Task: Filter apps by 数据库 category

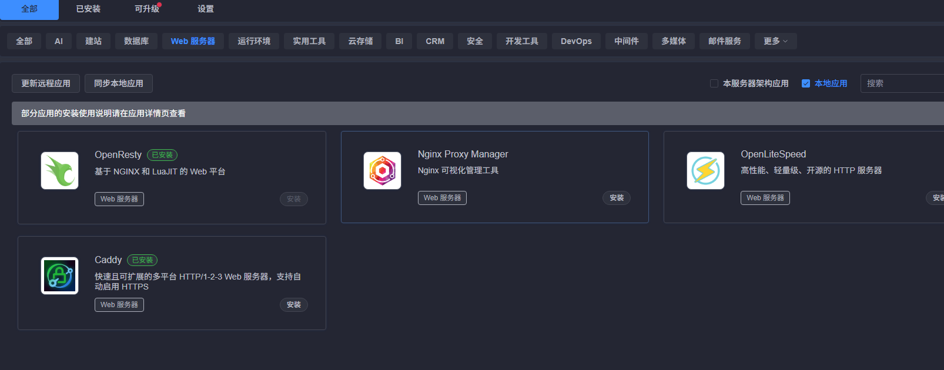Action: (136, 41)
